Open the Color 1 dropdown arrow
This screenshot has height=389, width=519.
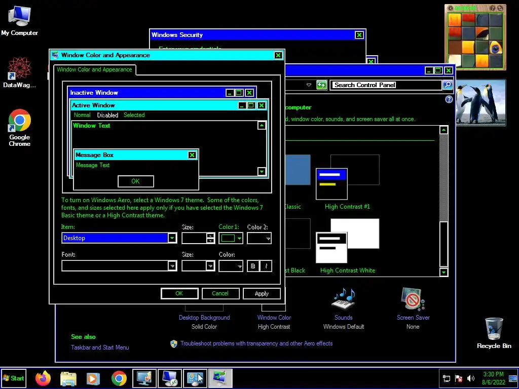(x=239, y=238)
